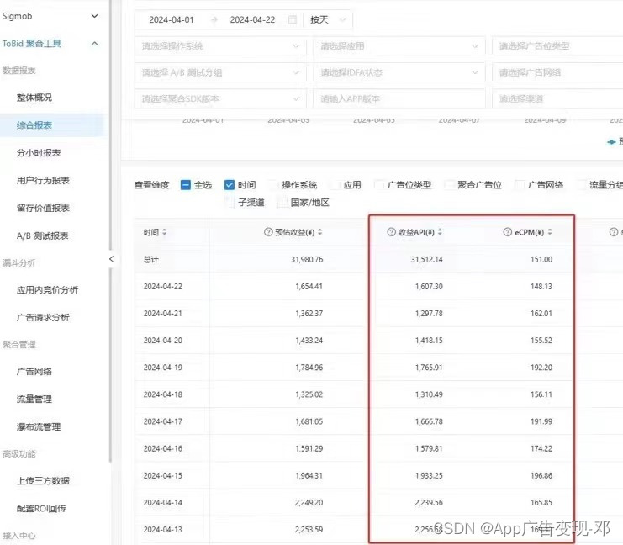
Task: Go to 广告网络 management
Action: 34,371
